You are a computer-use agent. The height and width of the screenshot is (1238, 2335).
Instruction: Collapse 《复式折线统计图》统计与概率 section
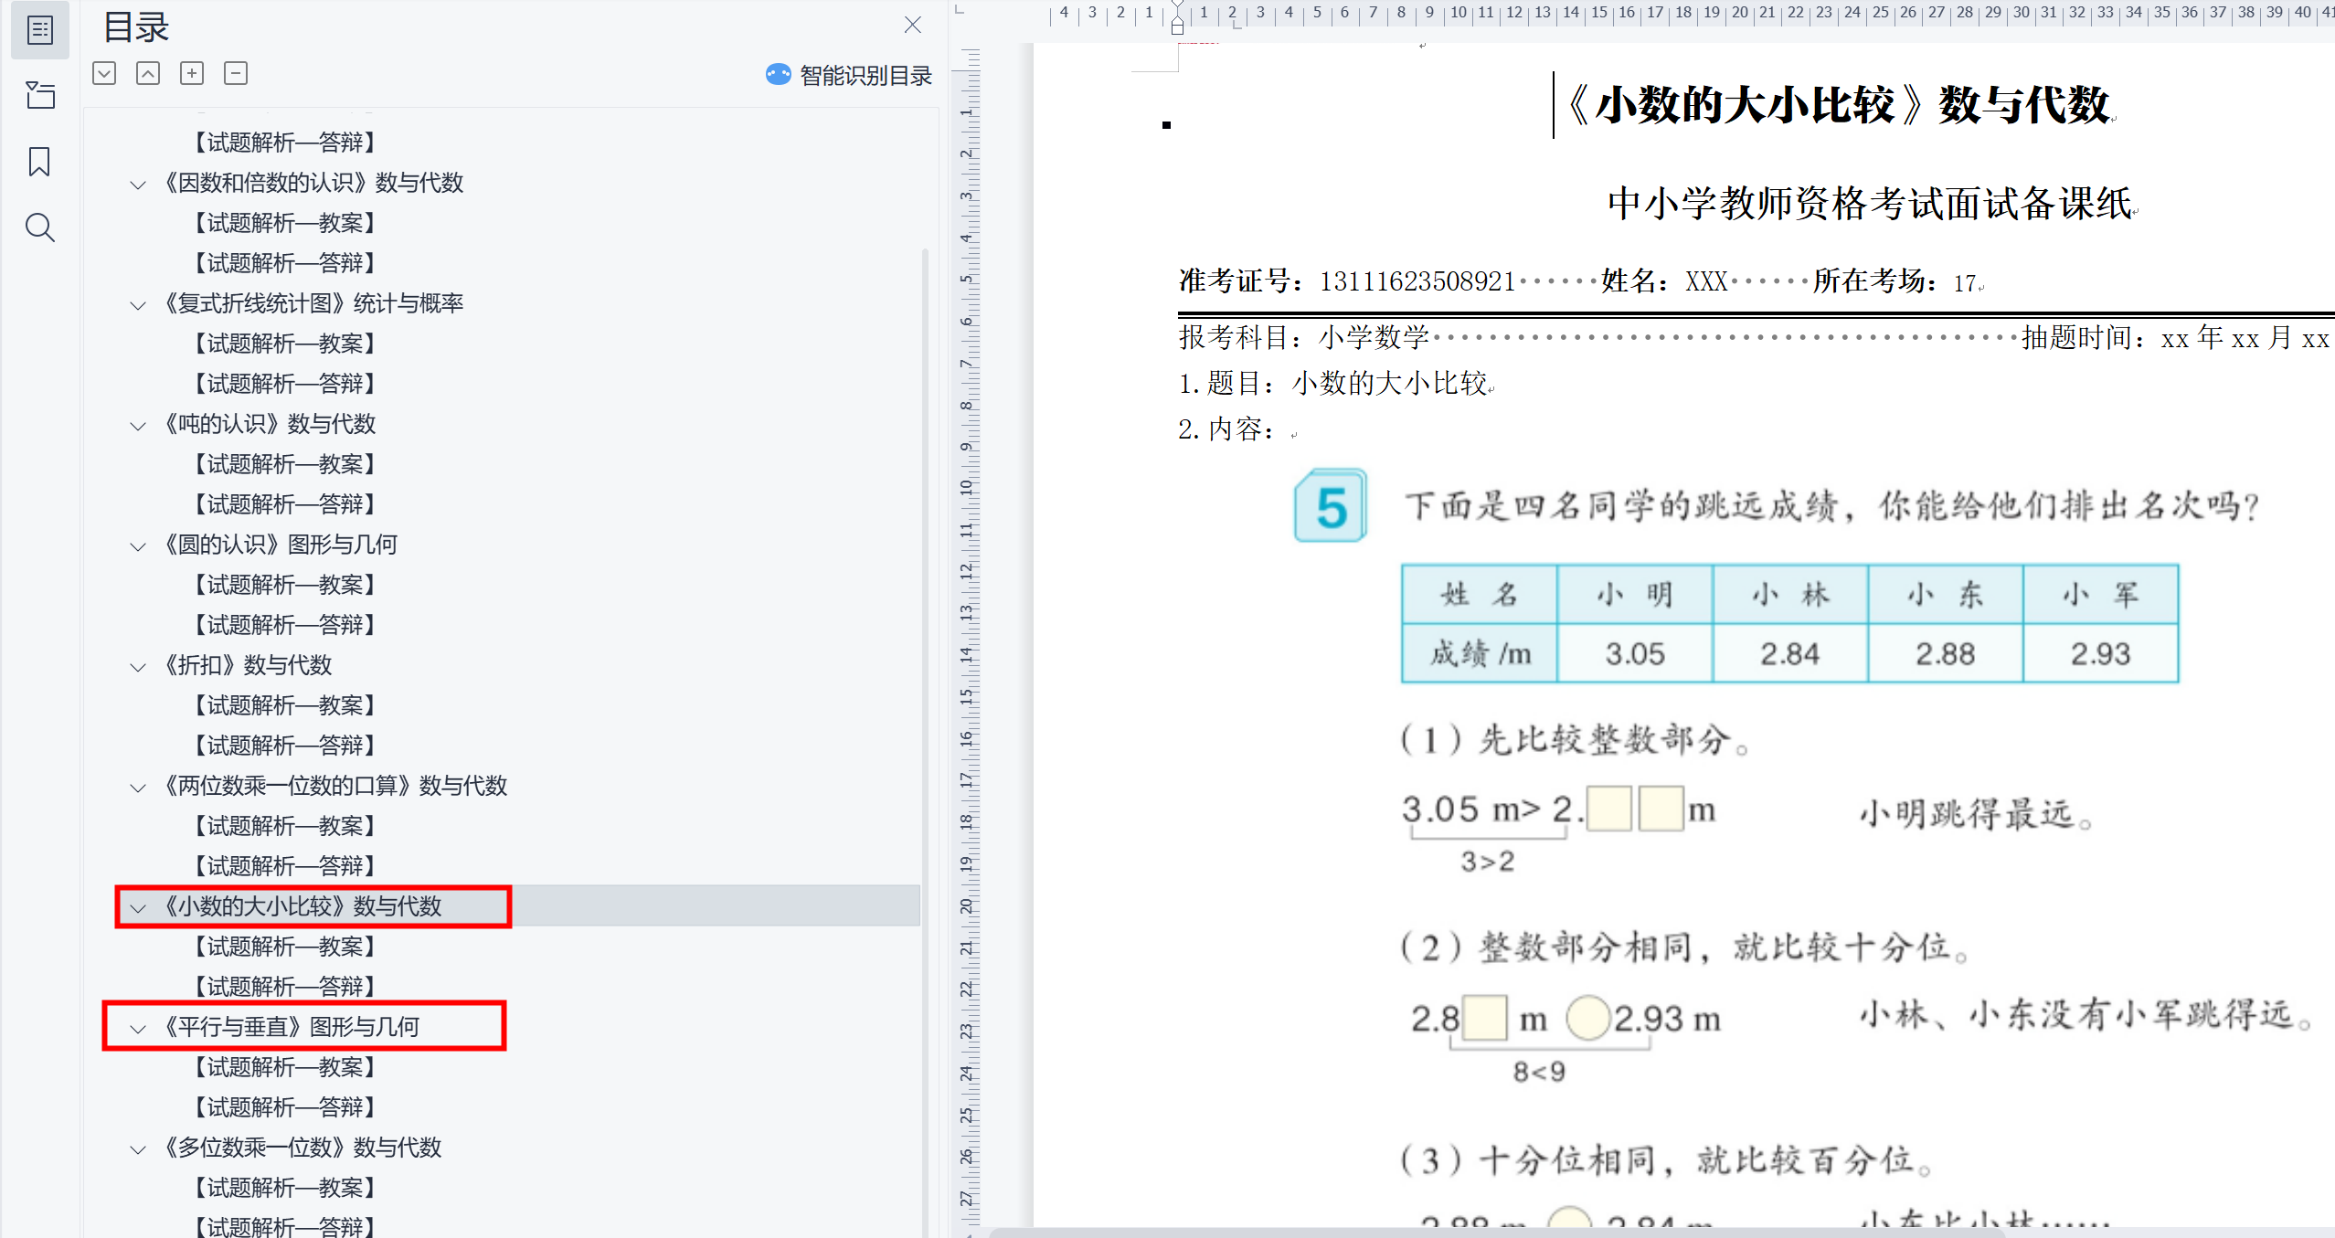[x=138, y=305]
